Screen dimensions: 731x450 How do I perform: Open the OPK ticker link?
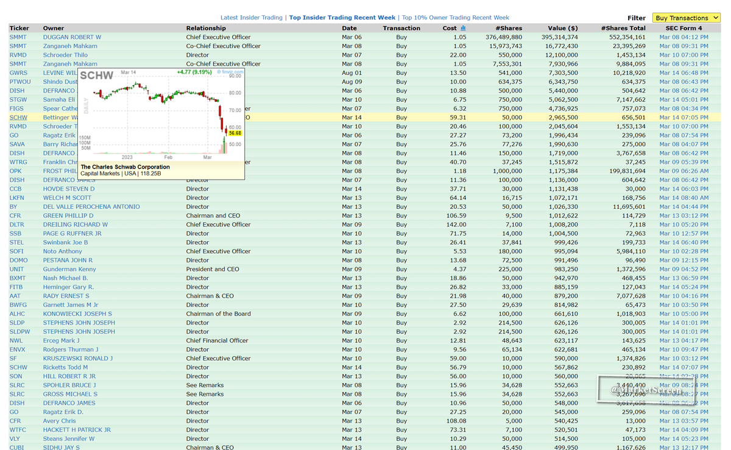[15, 171]
